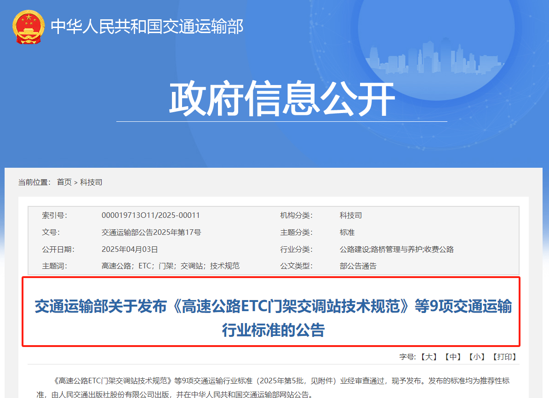Set font size to 小

pyautogui.click(x=477, y=357)
